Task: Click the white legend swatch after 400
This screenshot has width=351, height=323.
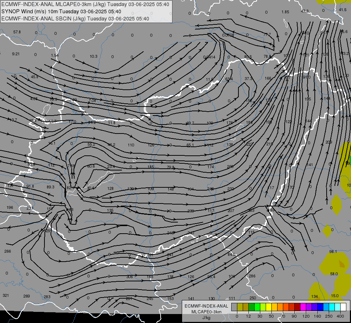Action: click(x=343, y=307)
